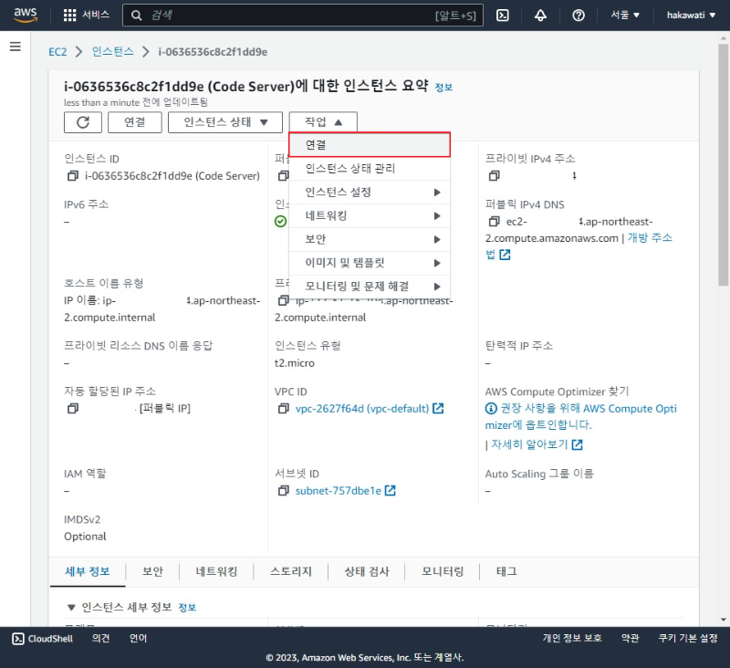
Task: Click the hamburger navigation menu icon
Action: click(15, 47)
